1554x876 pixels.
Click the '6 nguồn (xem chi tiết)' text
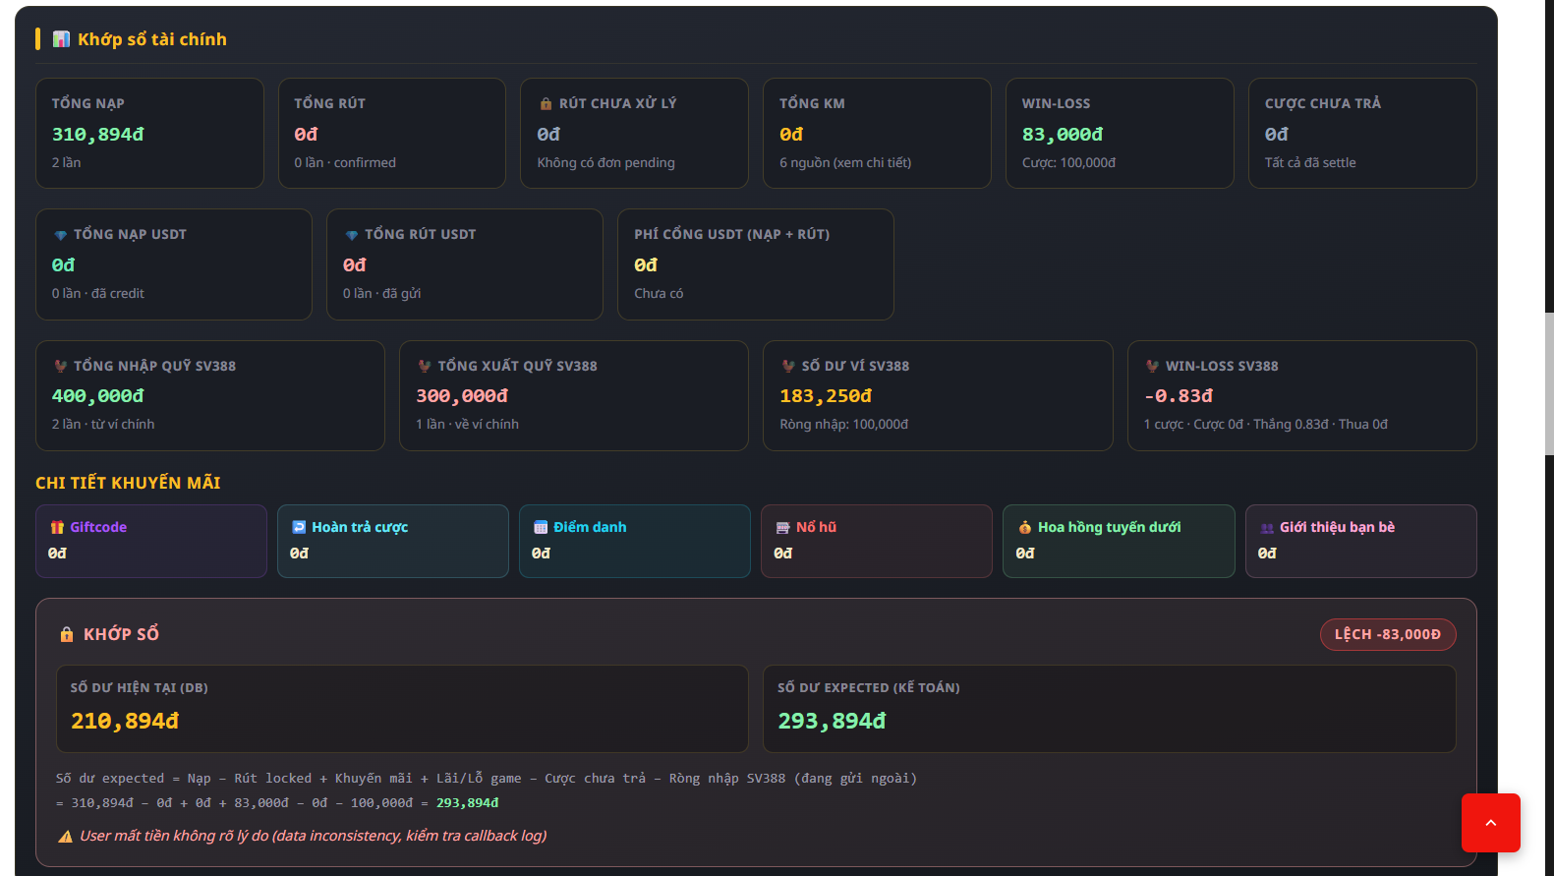click(845, 163)
